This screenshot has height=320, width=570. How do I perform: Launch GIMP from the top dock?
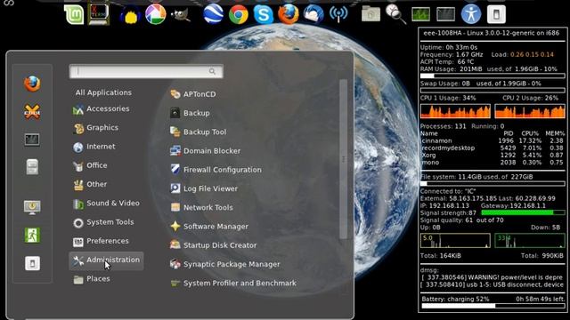(180, 15)
